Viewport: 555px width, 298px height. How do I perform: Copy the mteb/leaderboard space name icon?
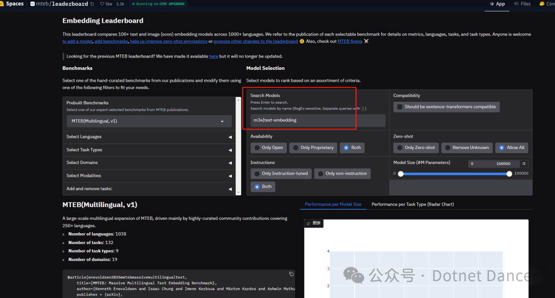(92, 4)
